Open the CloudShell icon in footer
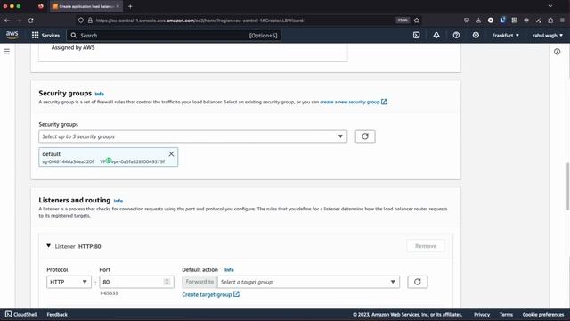Viewport: 570px width, 321px height. (x=8, y=314)
